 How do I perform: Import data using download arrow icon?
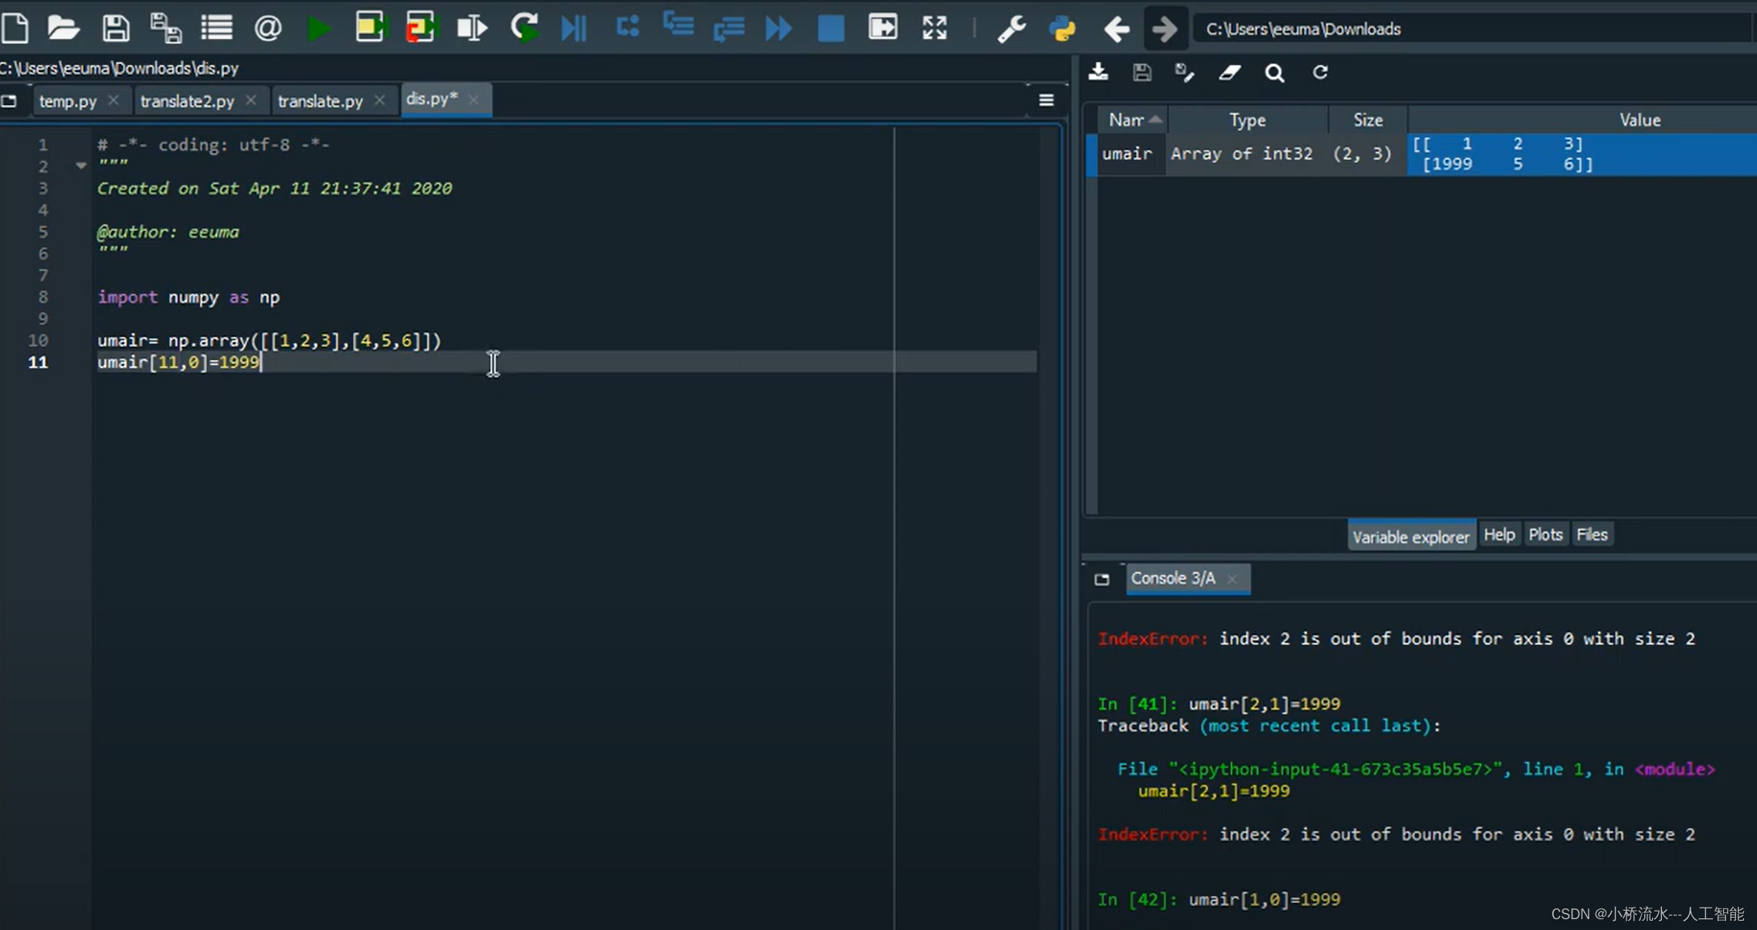coord(1098,73)
